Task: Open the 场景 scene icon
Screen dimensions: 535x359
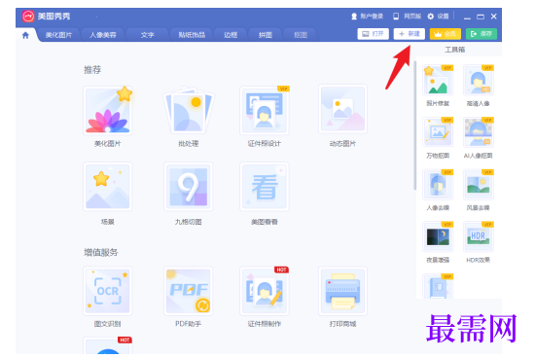Action: coord(107,187)
